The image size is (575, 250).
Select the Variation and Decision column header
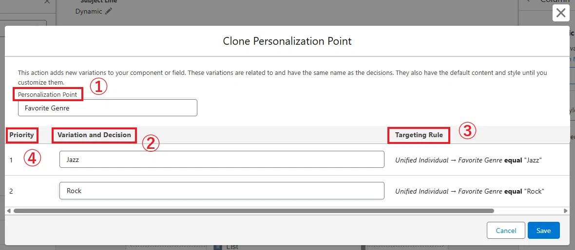[94, 135]
